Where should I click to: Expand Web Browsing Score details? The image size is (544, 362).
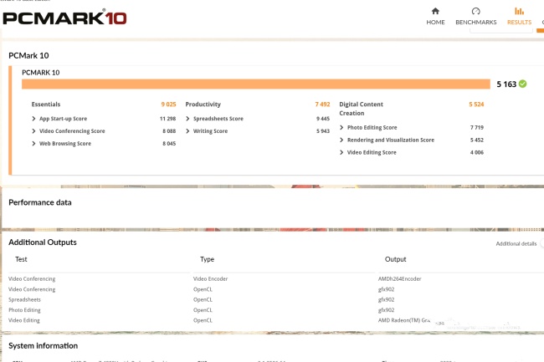tap(33, 144)
